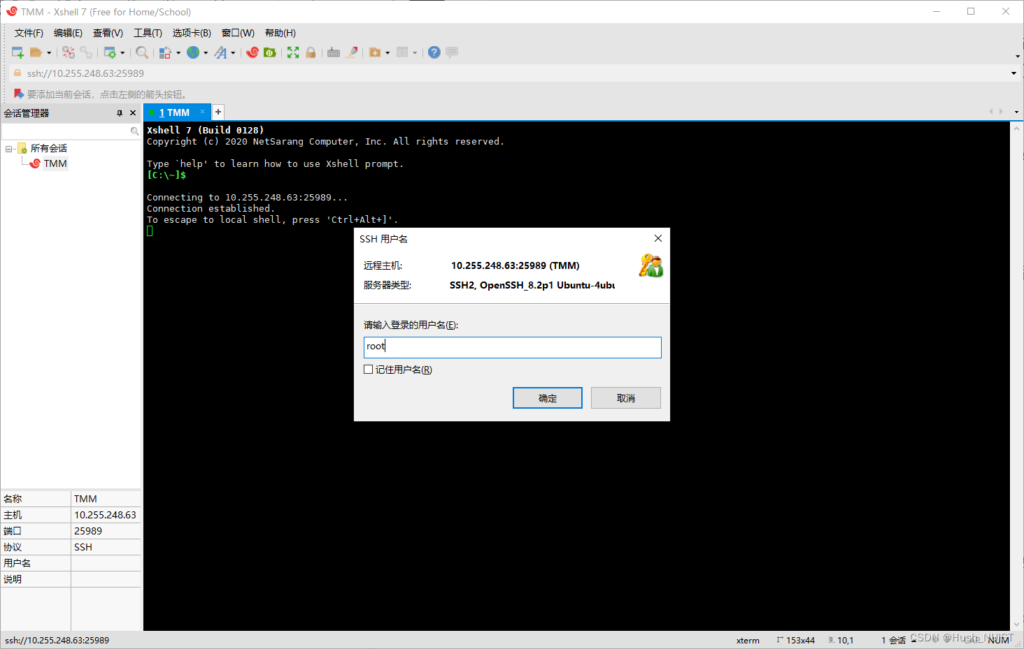Click the grey reconnect link icon
The image size is (1024, 649).
[x=85, y=52]
